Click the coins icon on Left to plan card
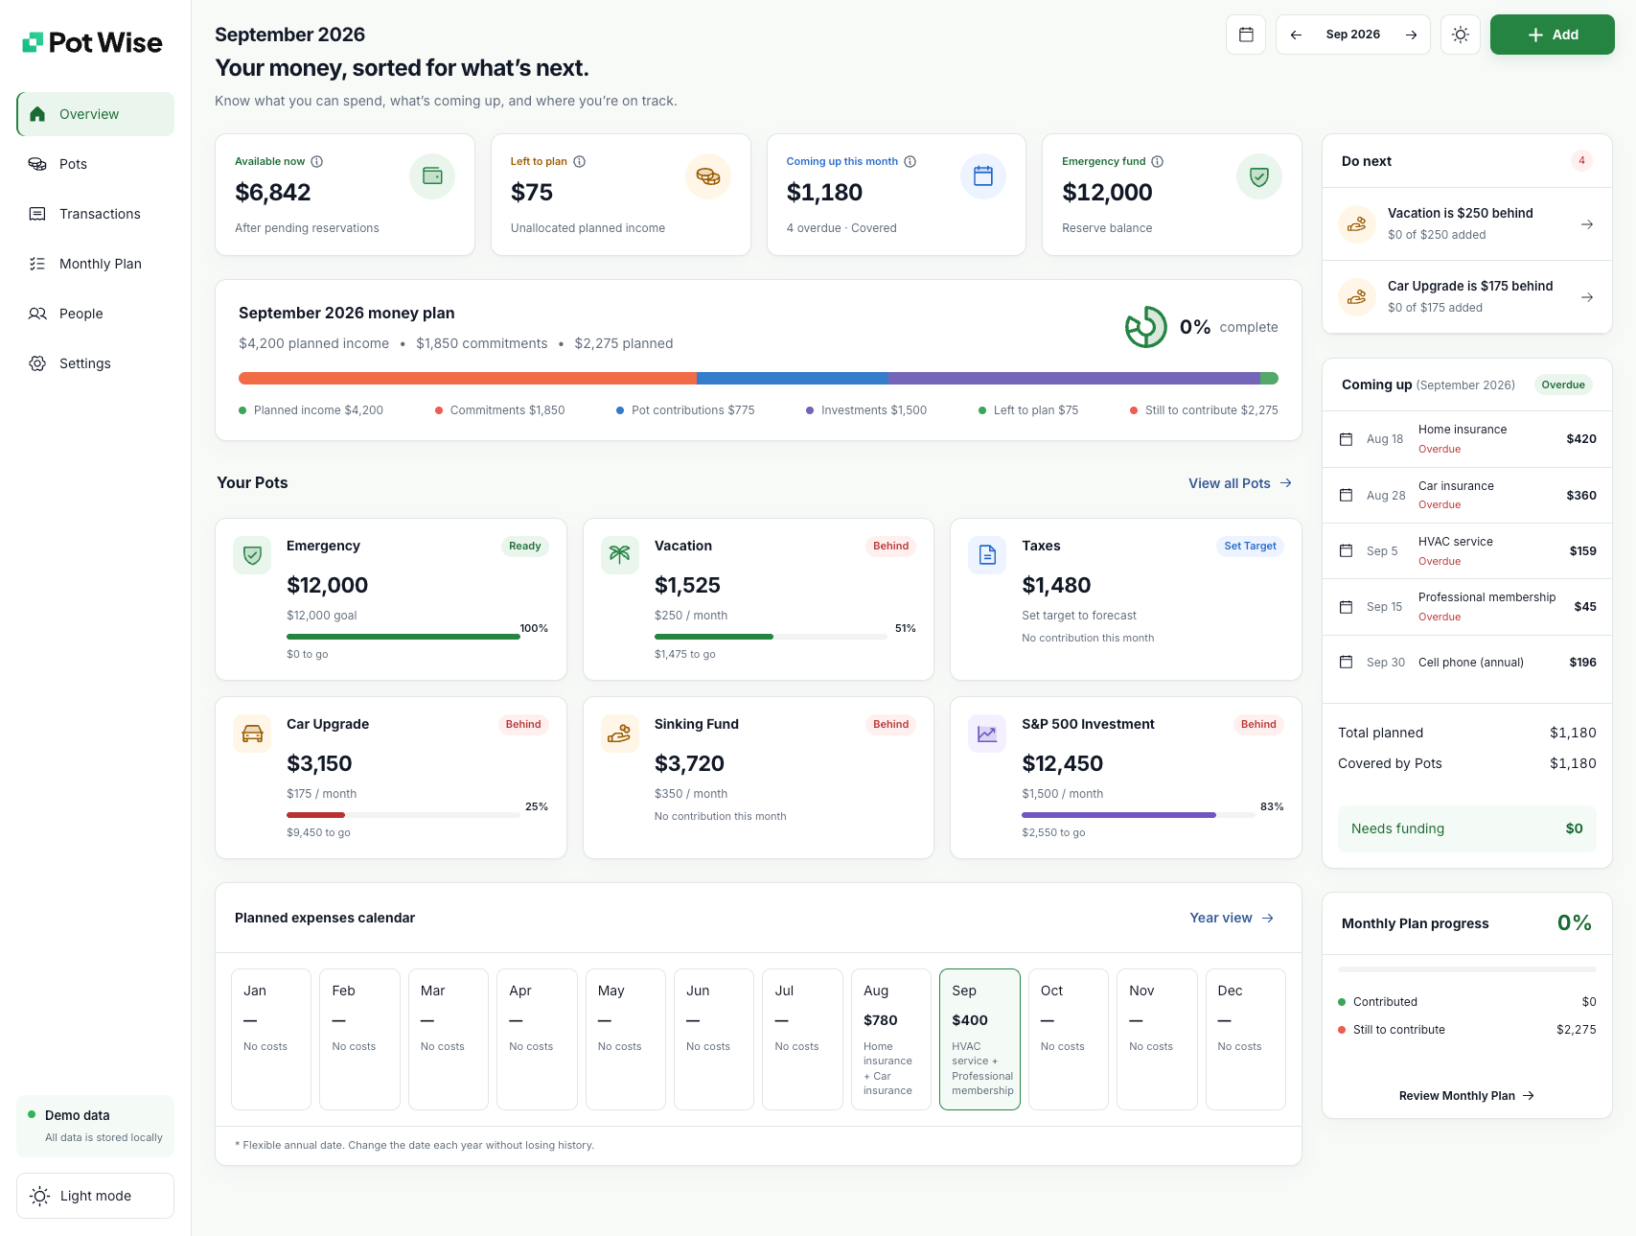1636x1236 pixels. (x=708, y=176)
